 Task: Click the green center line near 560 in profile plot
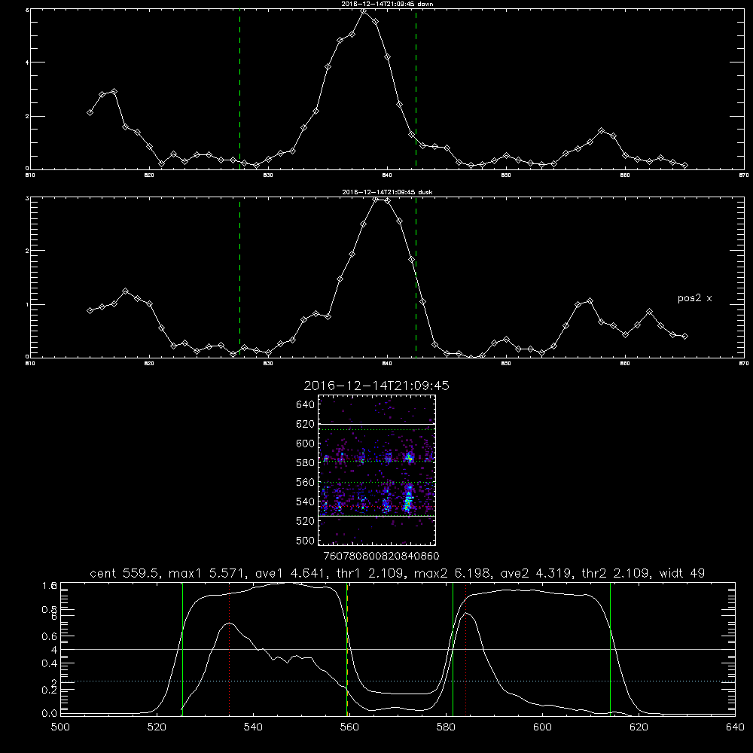pyautogui.click(x=346, y=649)
